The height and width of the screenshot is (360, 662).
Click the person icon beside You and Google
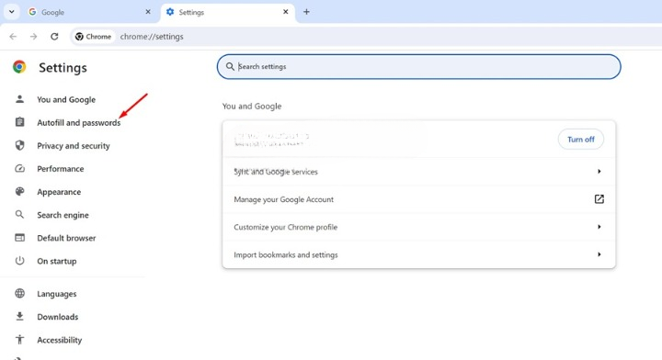pyautogui.click(x=19, y=99)
